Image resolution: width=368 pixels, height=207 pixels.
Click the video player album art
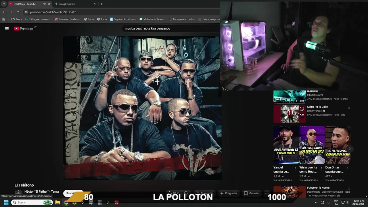coord(142,108)
